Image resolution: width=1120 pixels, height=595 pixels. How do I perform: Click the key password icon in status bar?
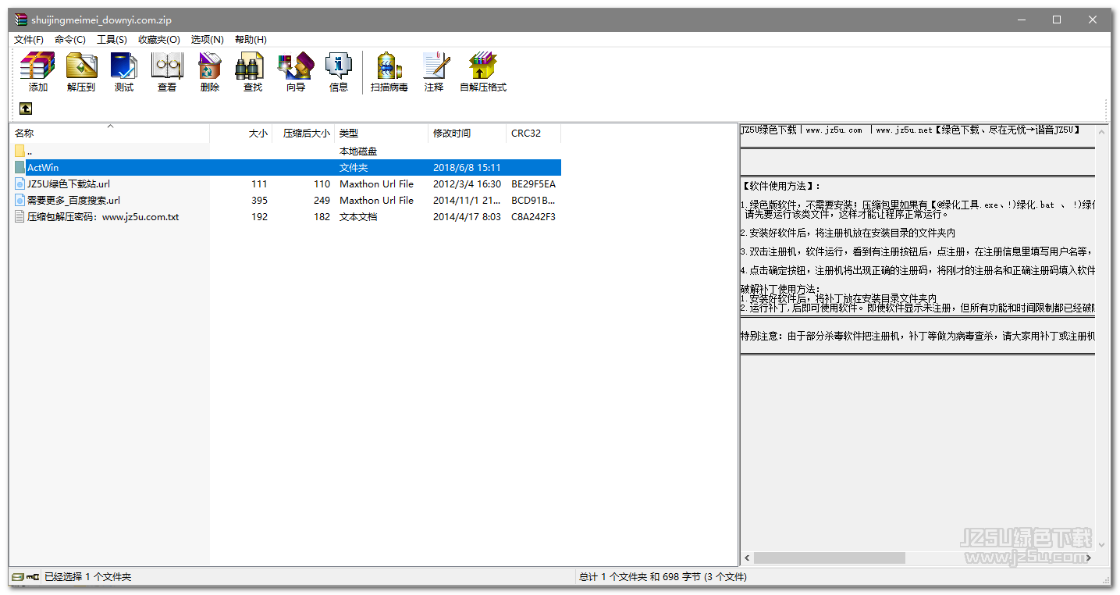pos(33,577)
